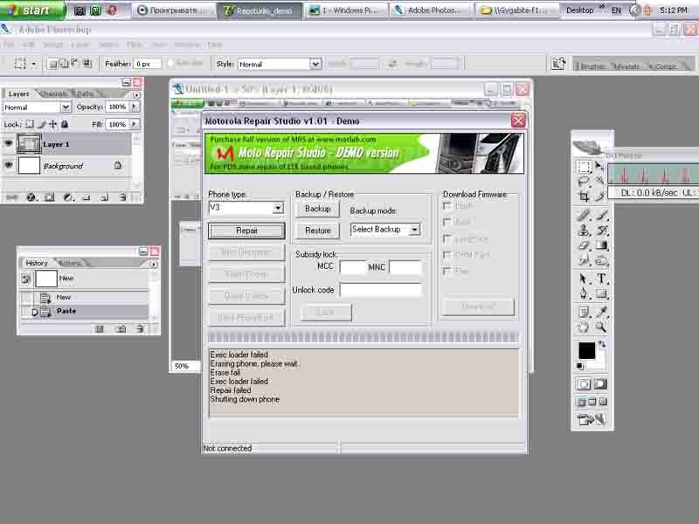Toggle lock all on layer

(x=65, y=124)
